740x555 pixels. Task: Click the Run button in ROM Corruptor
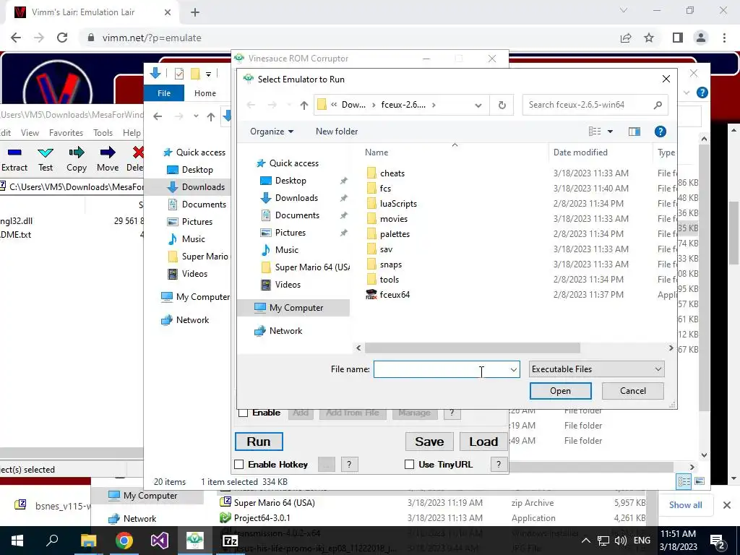pos(259,442)
